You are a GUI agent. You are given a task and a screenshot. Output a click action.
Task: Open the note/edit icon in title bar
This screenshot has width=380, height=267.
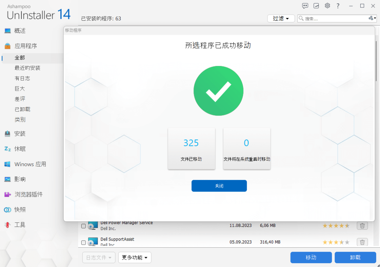click(x=316, y=6)
